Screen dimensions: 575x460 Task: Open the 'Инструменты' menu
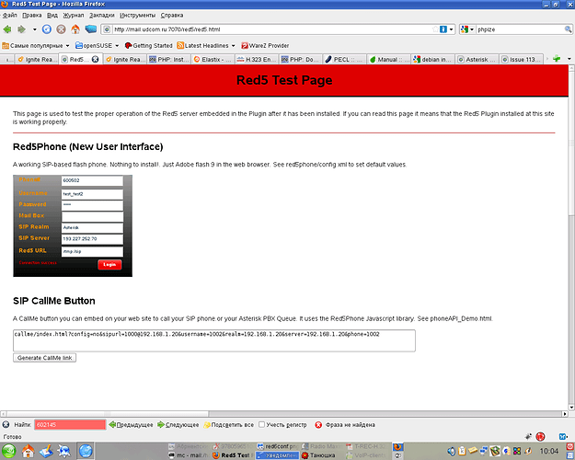(137, 15)
